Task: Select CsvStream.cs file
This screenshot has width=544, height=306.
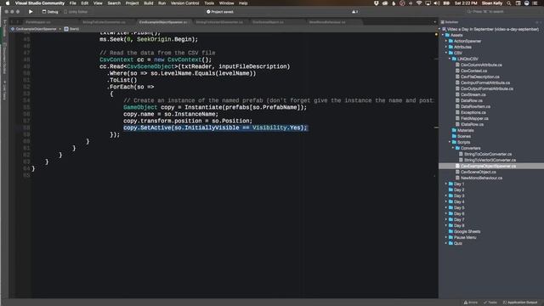Action: (473, 94)
